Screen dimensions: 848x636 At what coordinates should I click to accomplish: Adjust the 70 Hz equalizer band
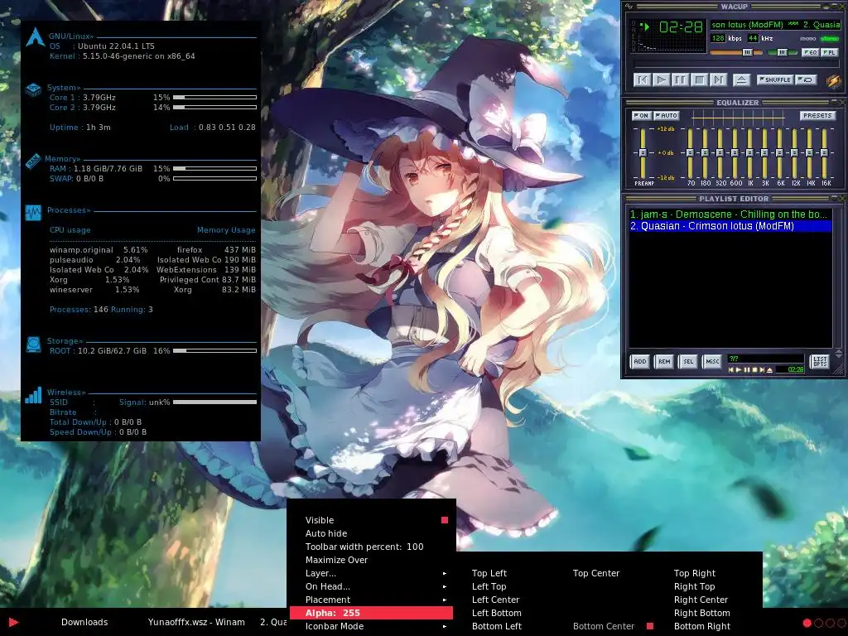[690, 153]
